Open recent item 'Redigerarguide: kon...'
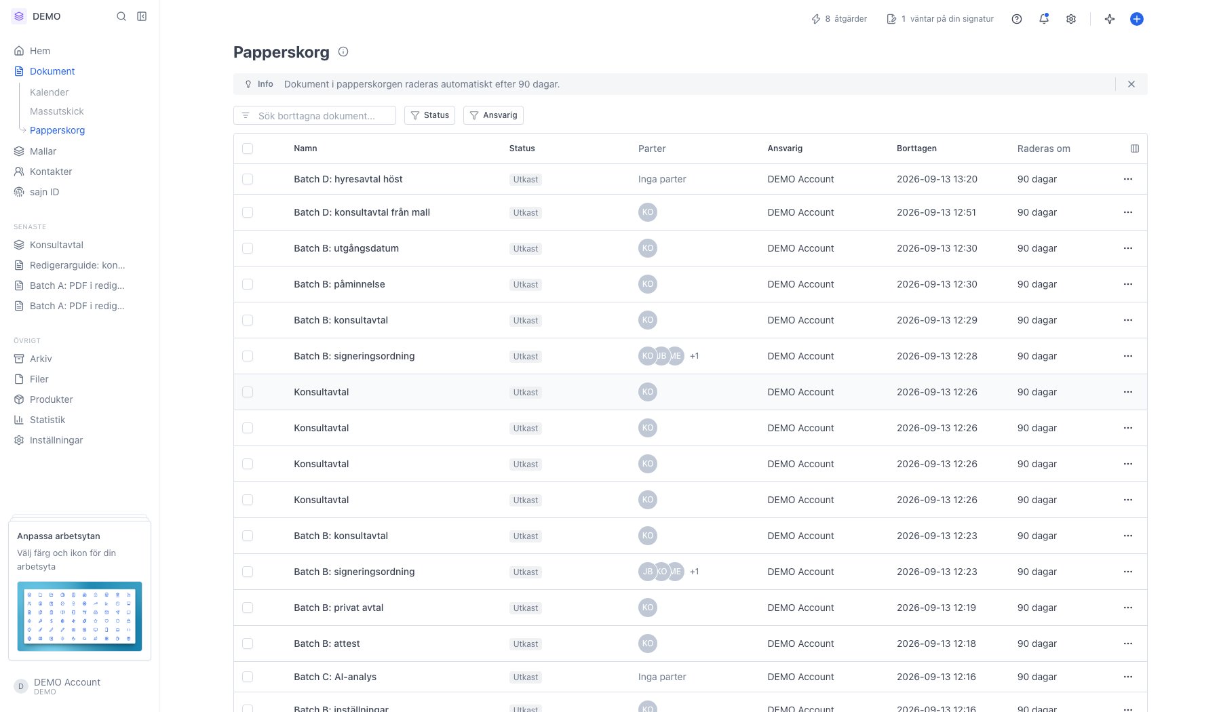Viewport: 1221px width, 712px height. [70, 265]
